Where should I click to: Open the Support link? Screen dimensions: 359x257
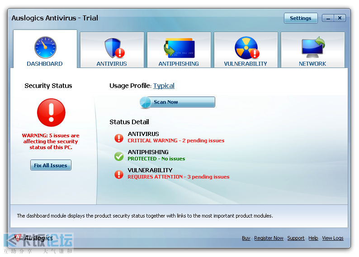296,238
